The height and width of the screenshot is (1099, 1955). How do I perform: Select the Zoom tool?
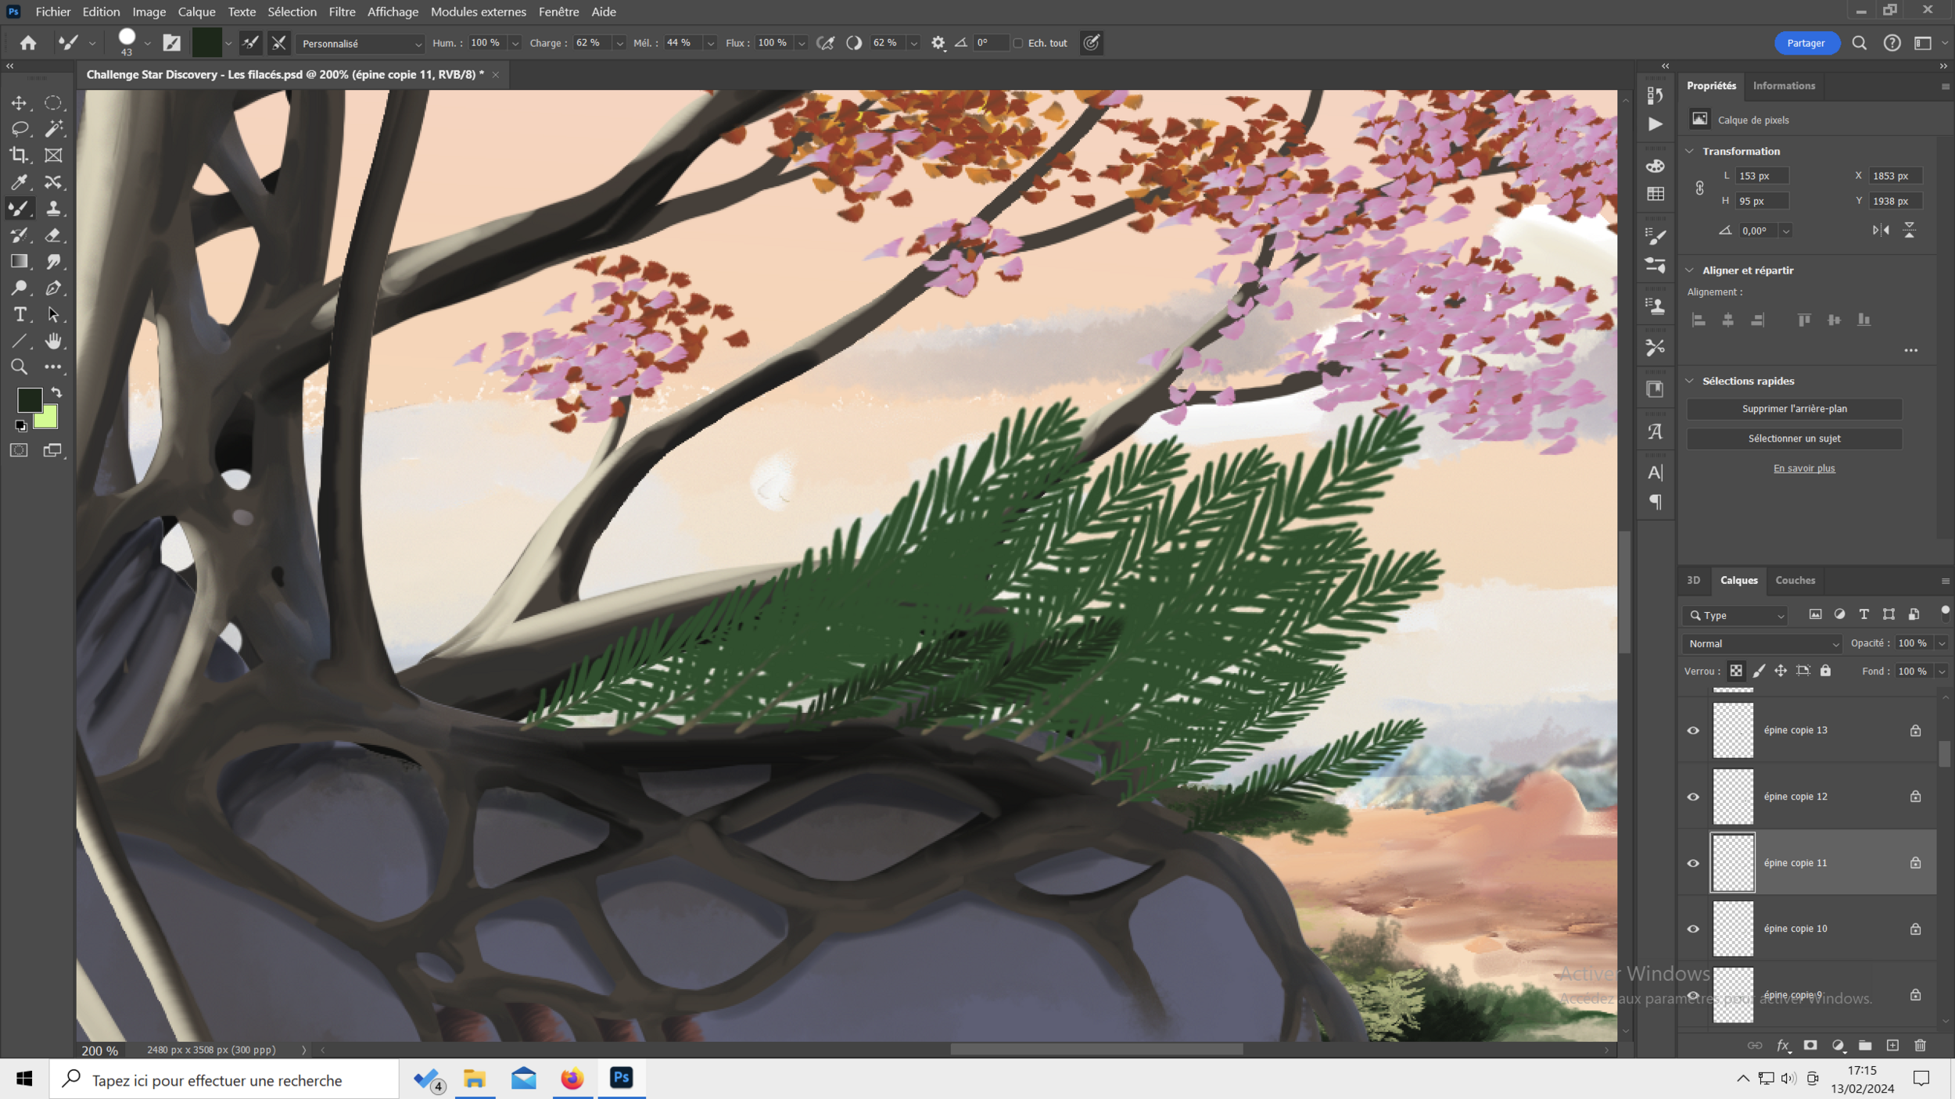pyautogui.click(x=20, y=367)
